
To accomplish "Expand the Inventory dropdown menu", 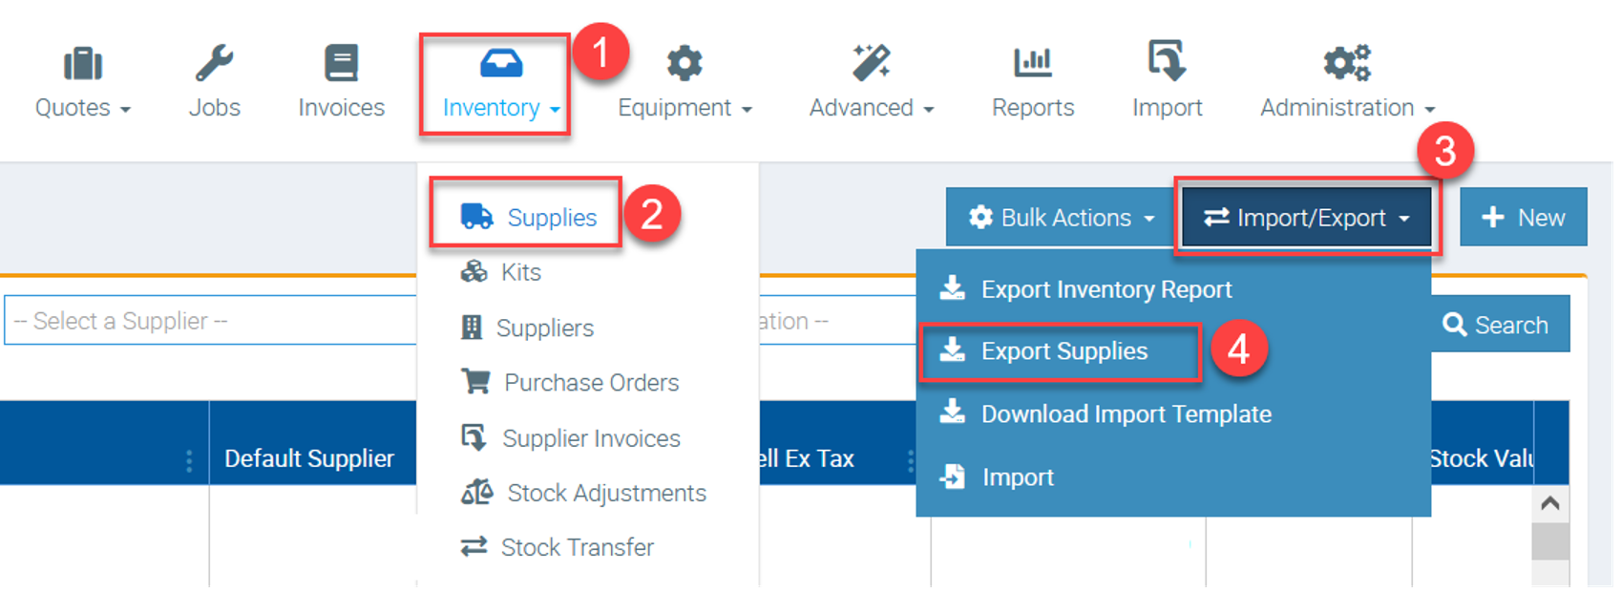I will [500, 107].
